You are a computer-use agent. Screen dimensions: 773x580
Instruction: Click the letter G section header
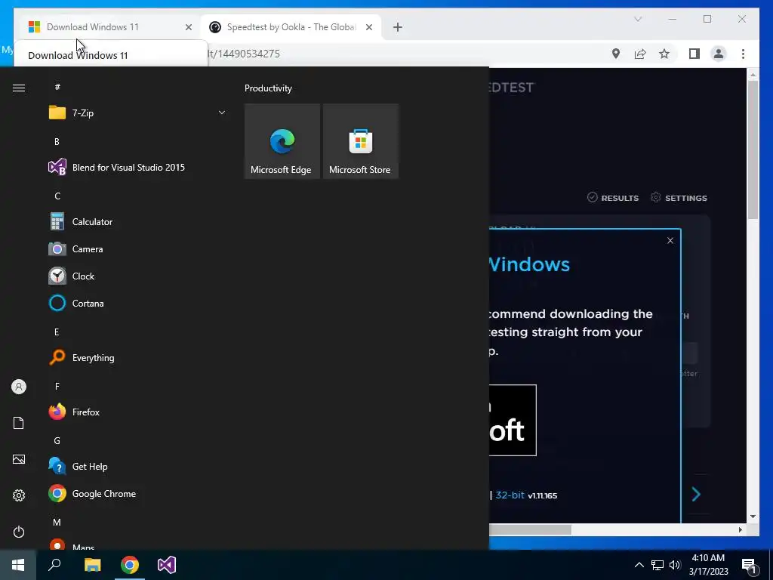[57, 441]
